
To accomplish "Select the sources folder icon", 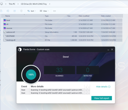I will [5, 28].
